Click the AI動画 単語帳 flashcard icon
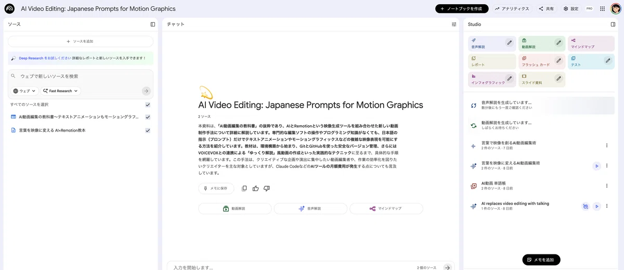 [473, 186]
